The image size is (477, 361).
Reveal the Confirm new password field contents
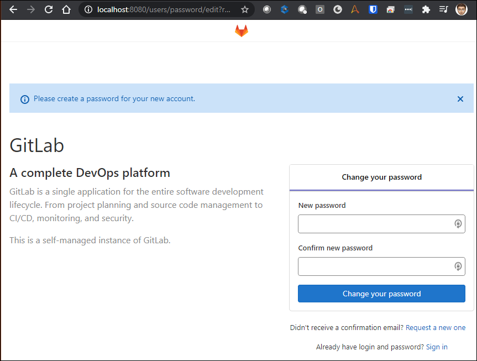(458, 266)
